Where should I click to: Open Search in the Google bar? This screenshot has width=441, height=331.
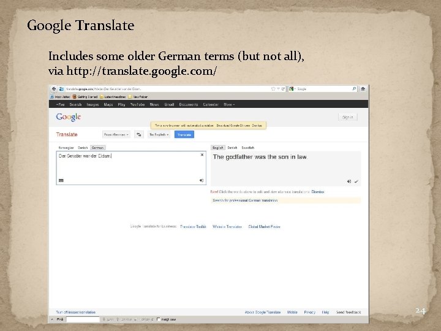[75, 104]
